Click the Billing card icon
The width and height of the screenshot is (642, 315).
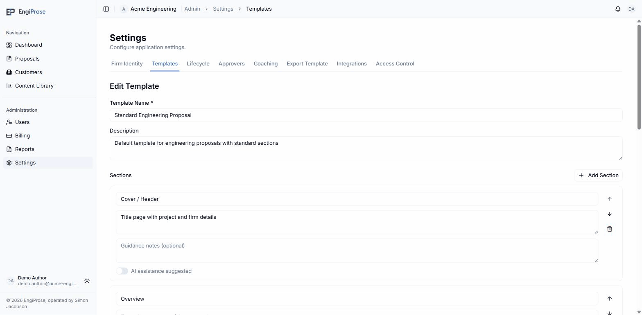click(9, 136)
